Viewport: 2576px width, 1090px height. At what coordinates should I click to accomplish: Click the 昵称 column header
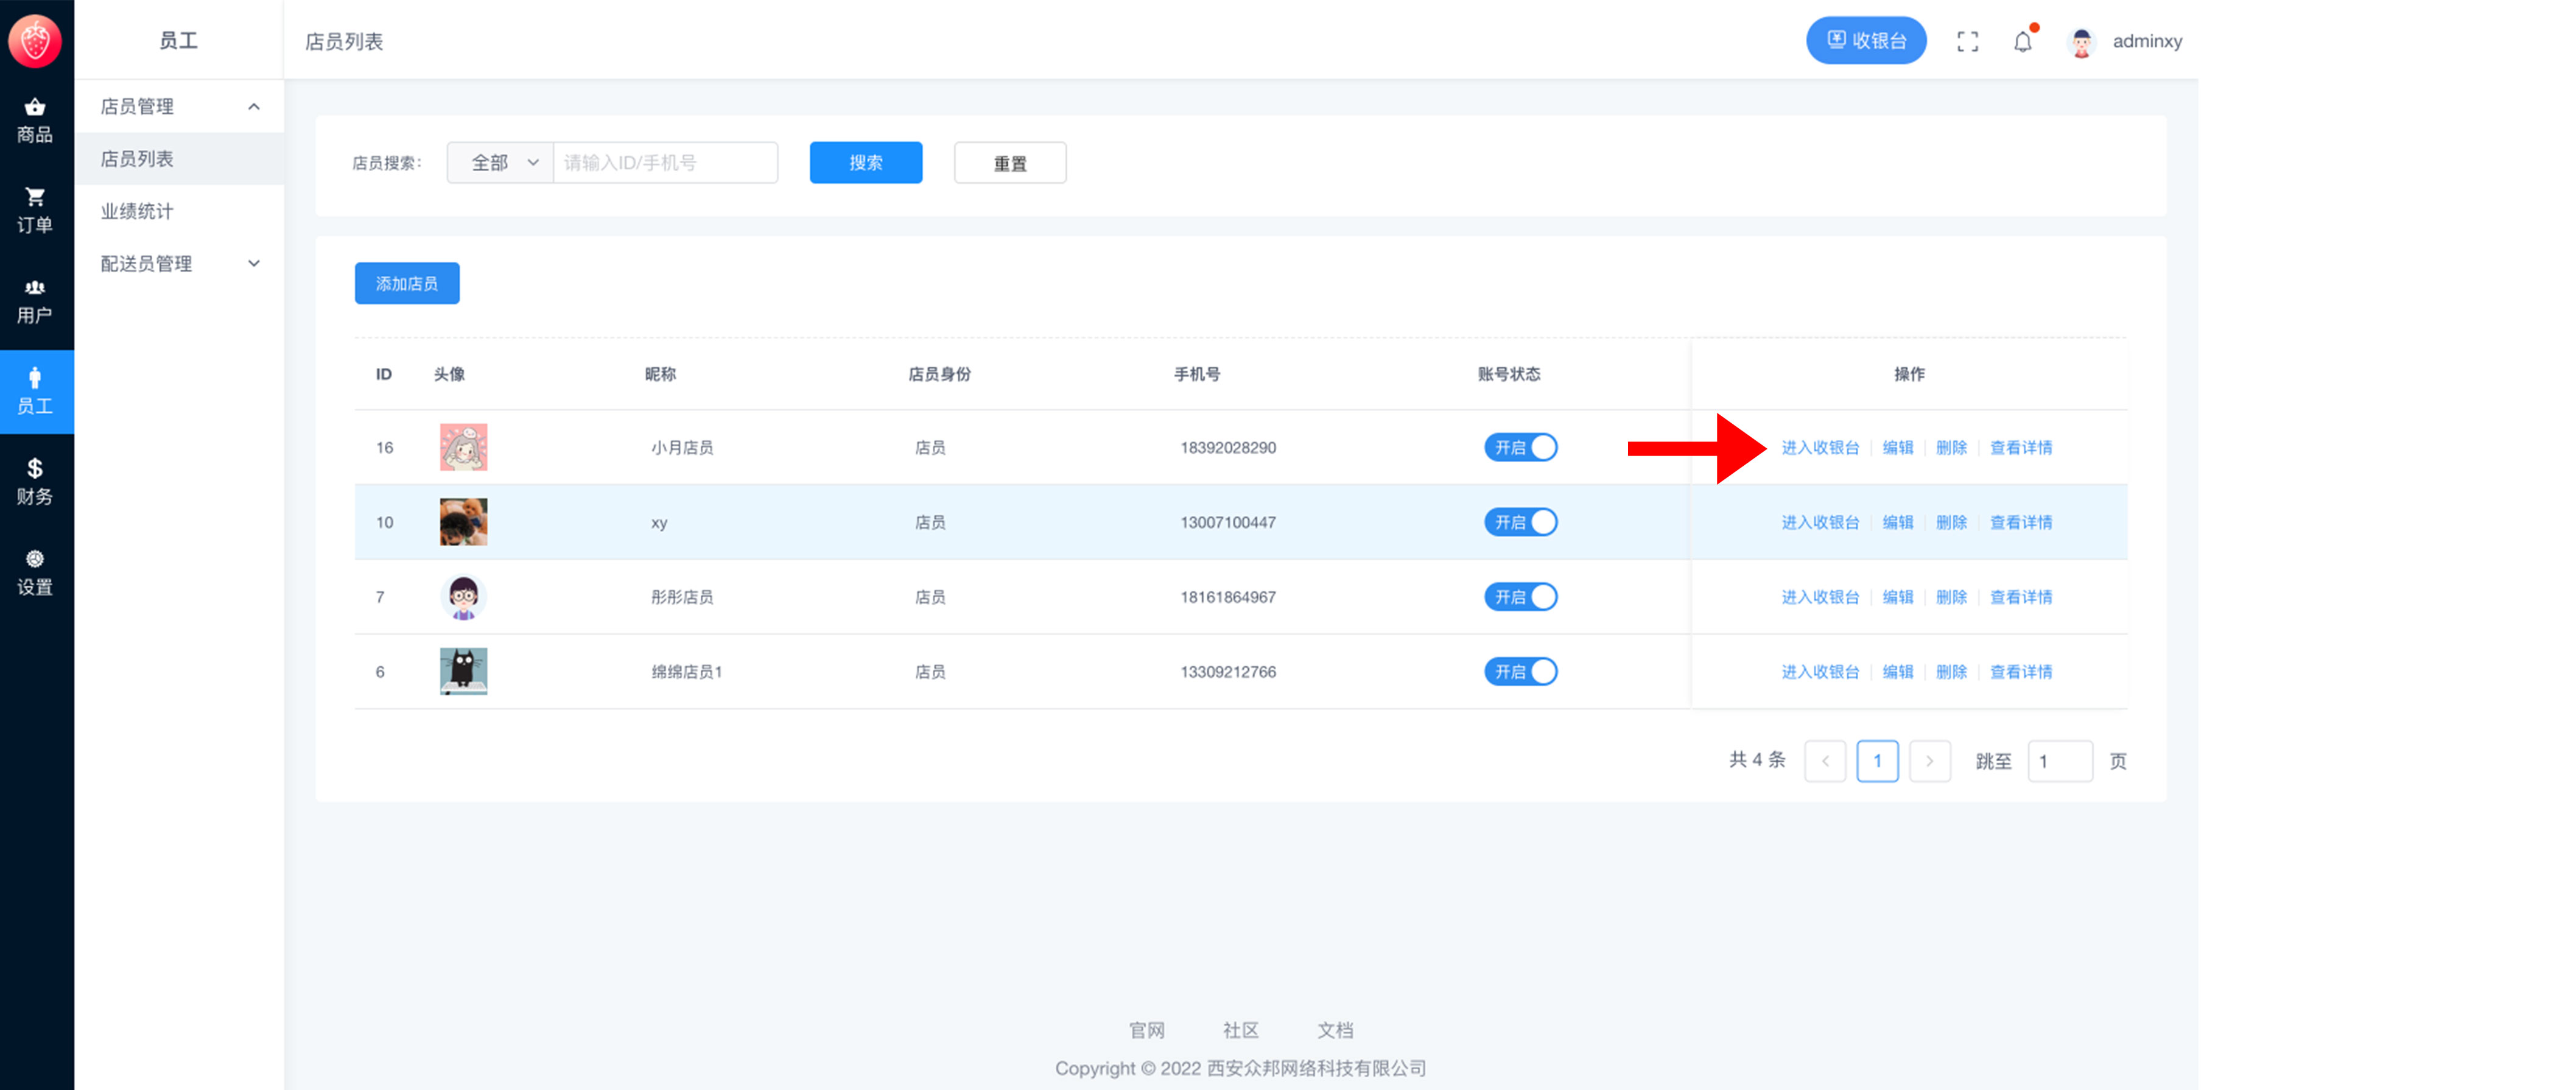[x=660, y=374]
